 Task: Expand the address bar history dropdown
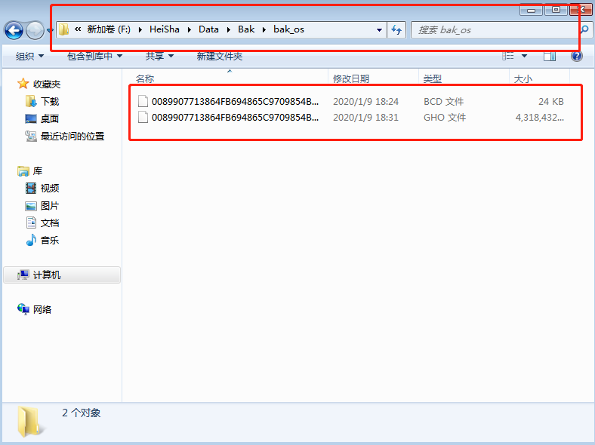click(379, 30)
